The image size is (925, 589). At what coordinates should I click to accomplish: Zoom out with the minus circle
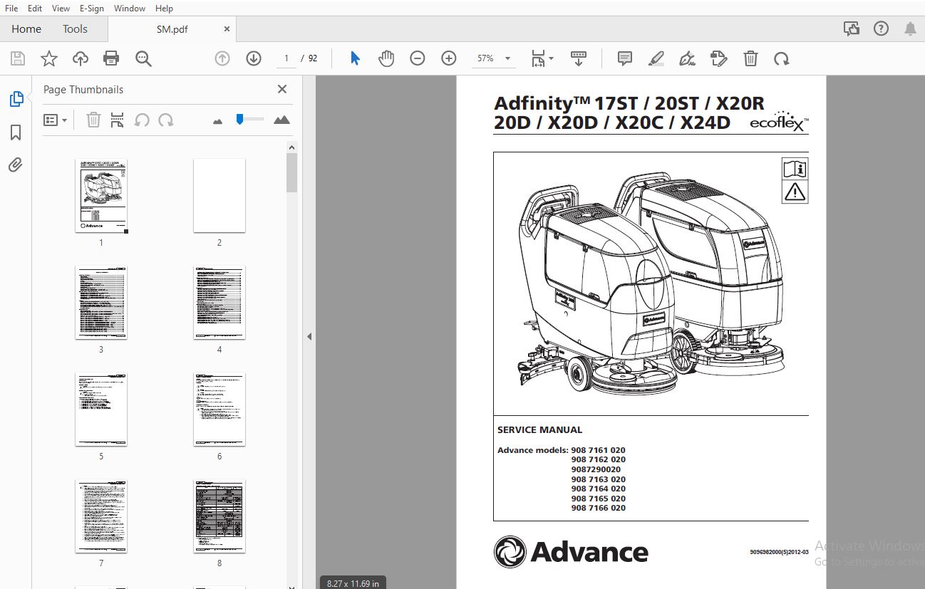[418, 58]
